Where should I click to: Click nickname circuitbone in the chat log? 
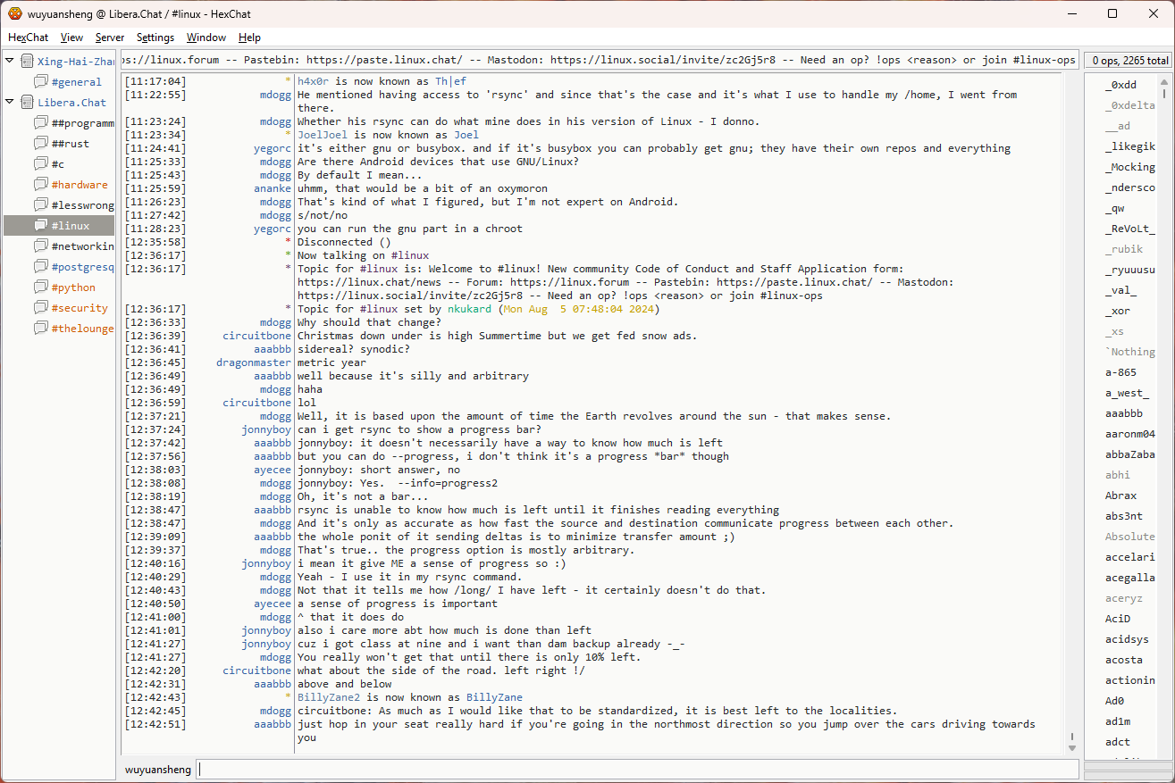tap(256, 336)
